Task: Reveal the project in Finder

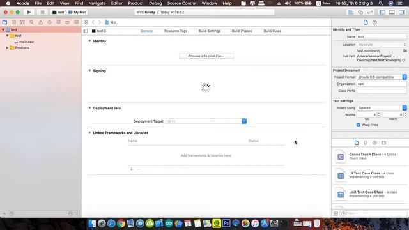Action: tap(403, 60)
